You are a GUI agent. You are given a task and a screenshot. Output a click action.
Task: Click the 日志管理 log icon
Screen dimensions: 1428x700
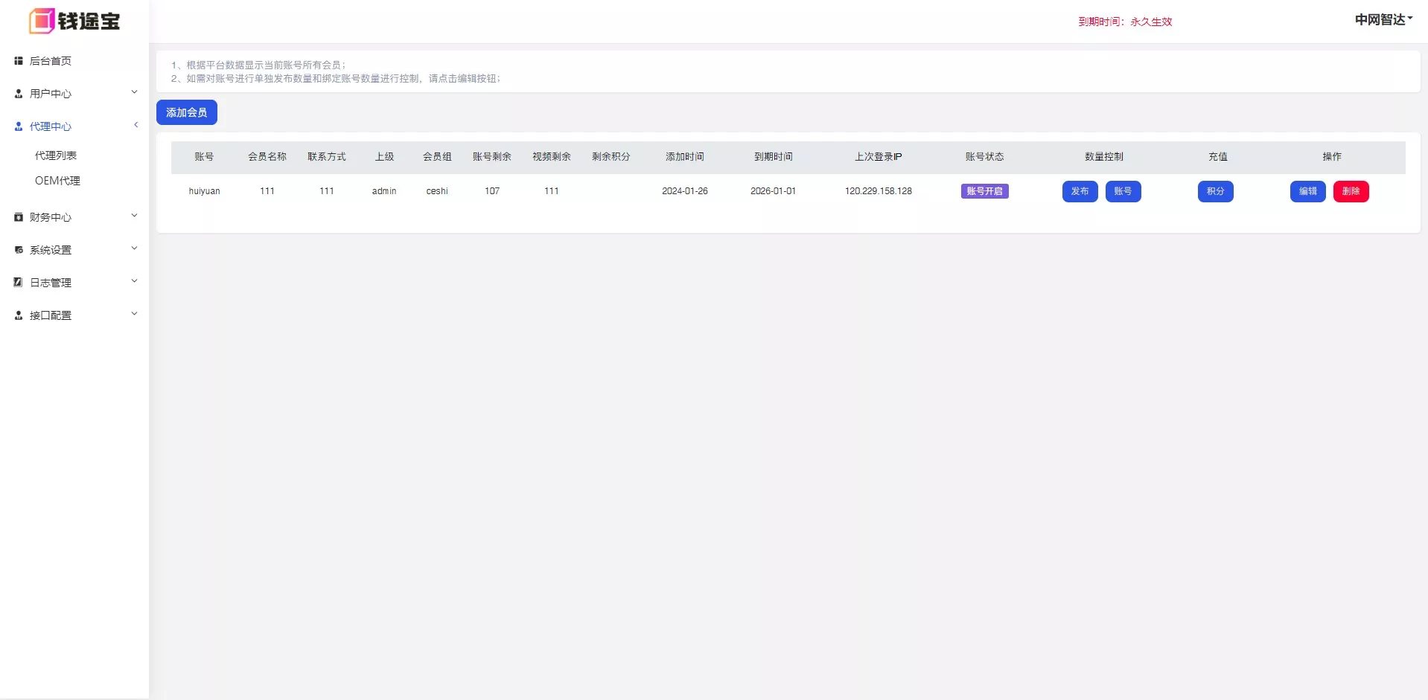[19, 283]
